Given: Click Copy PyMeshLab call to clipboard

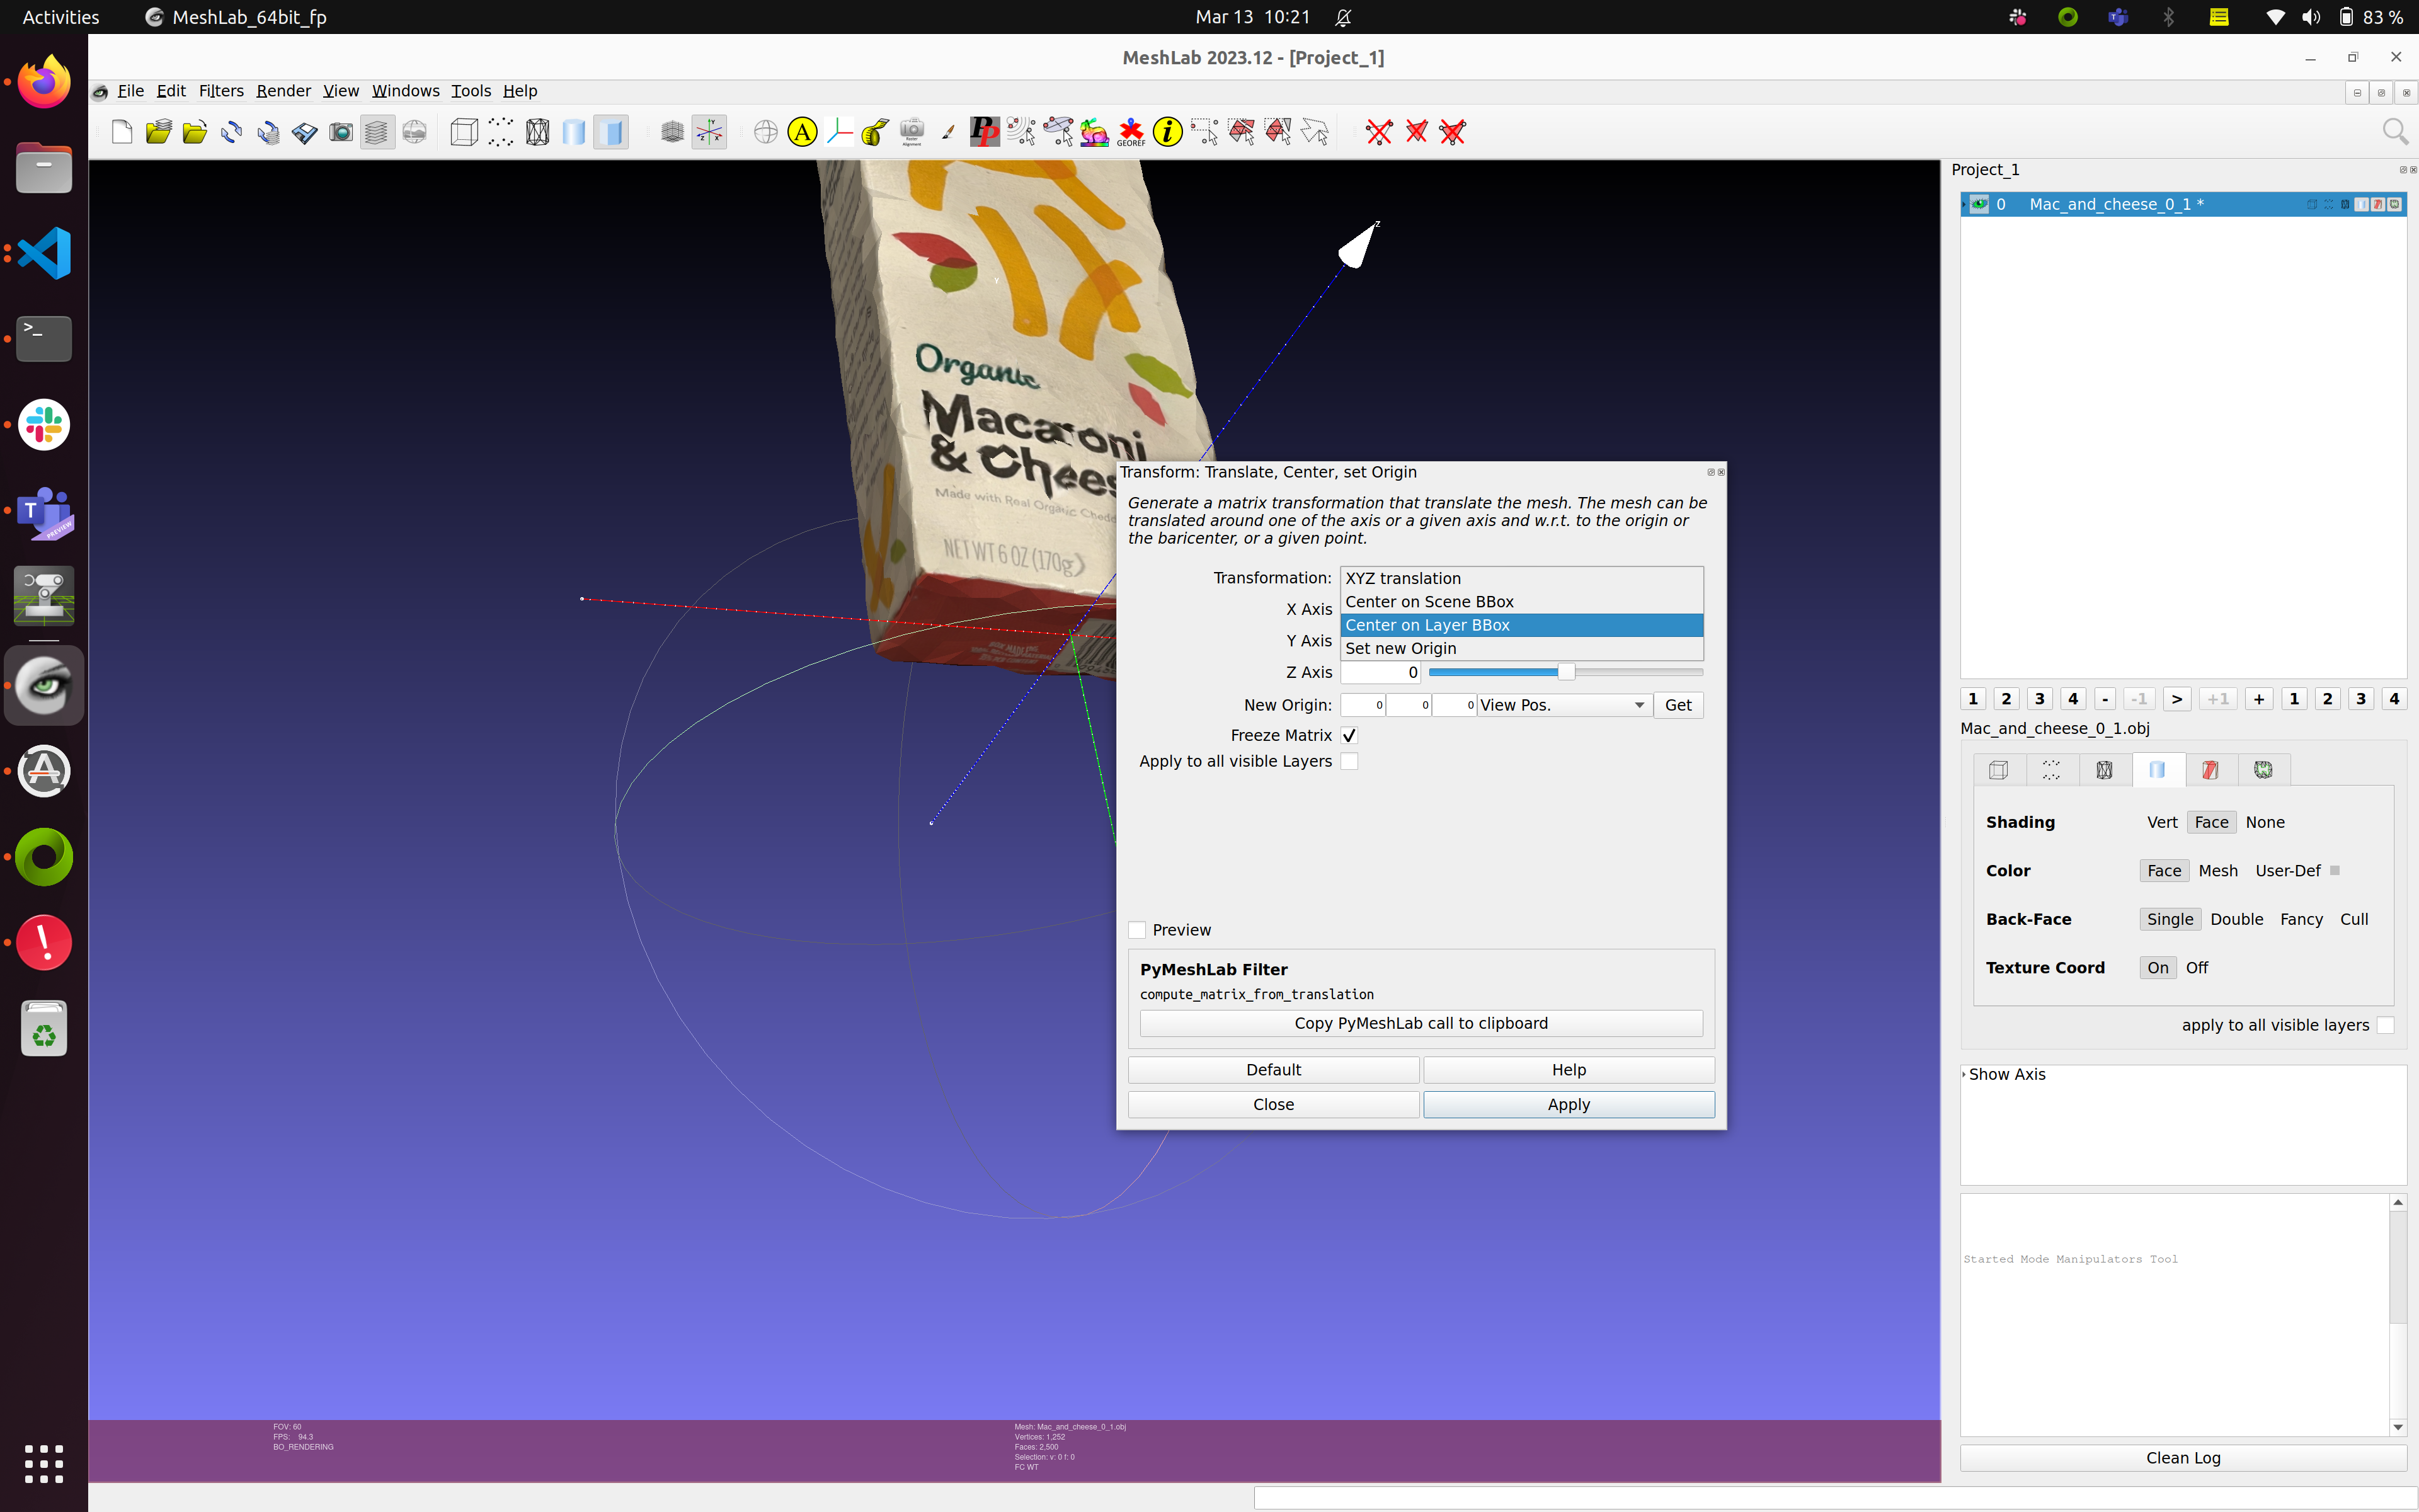Looking at the screenshot, I should [1421, 1023].
